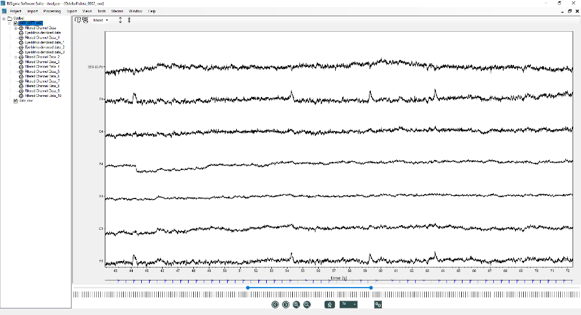
Task: Select Eye-blinks denoised data_3 in the tree
Action: 44,52
